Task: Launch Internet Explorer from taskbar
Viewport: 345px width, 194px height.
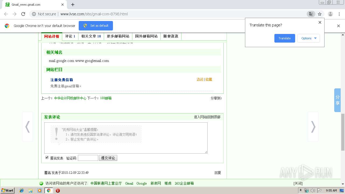Action: 22,190
